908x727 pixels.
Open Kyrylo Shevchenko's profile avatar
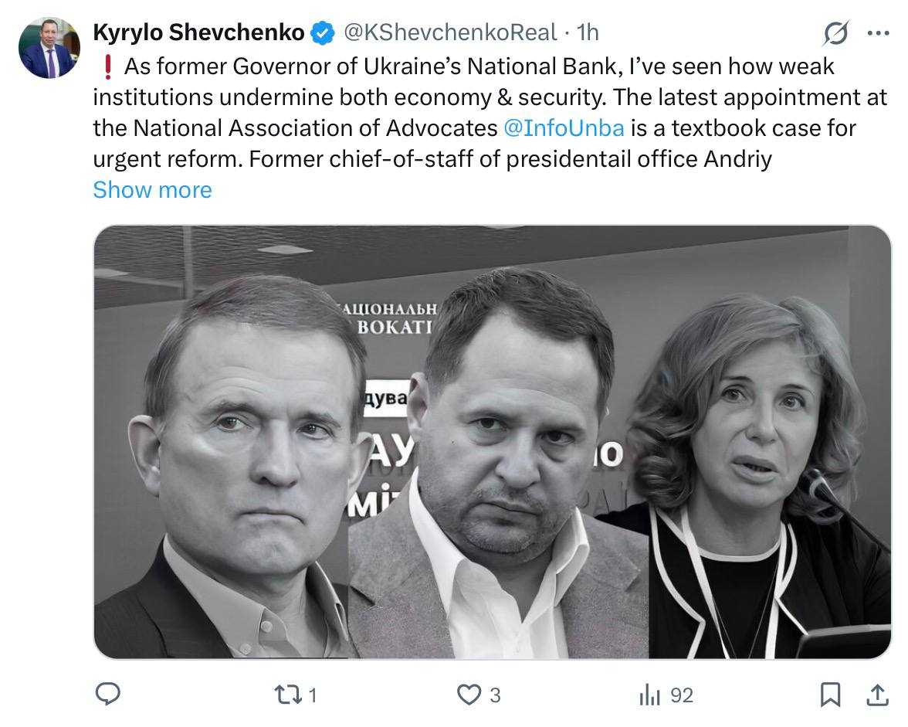point(49,48)
